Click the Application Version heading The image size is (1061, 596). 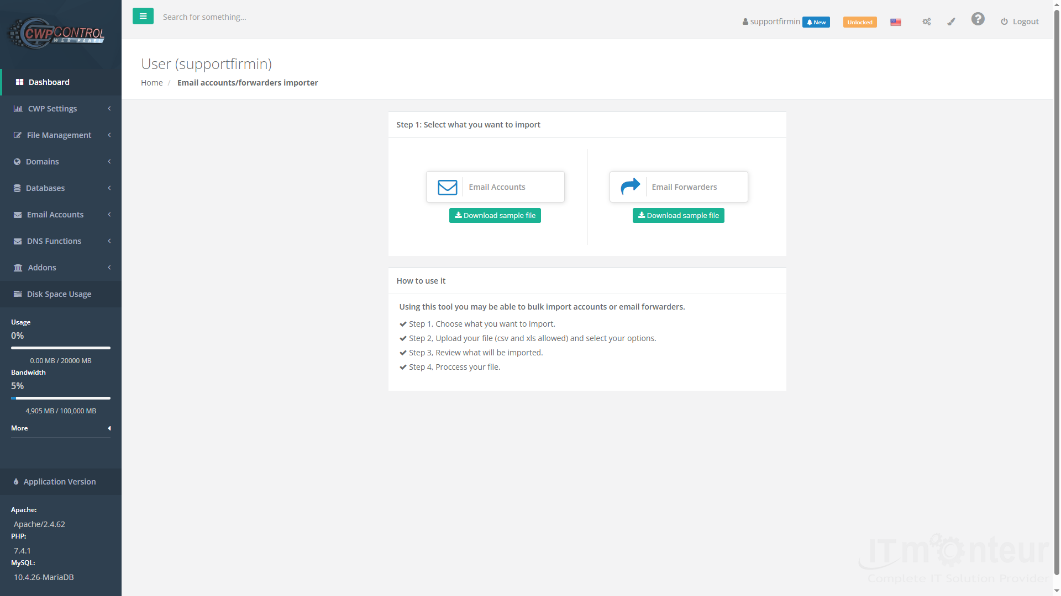pos(59,482)
